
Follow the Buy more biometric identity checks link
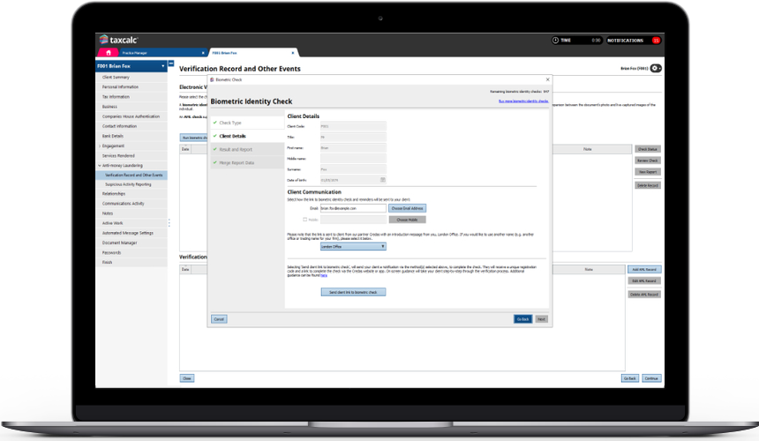coord(523,101)
